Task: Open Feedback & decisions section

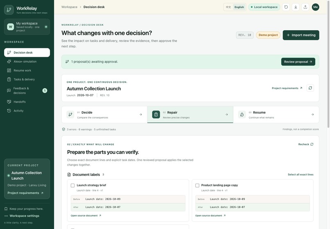Action: pos(27,91)
